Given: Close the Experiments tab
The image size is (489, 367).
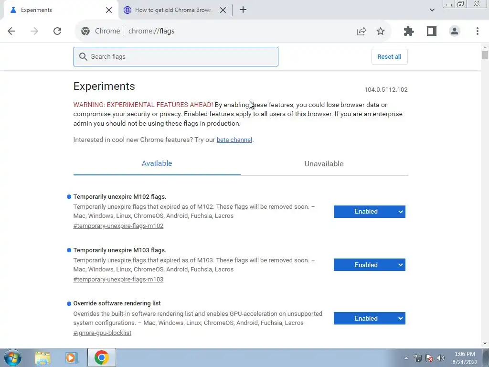Looking at the screenshot, I should [109, 10].
